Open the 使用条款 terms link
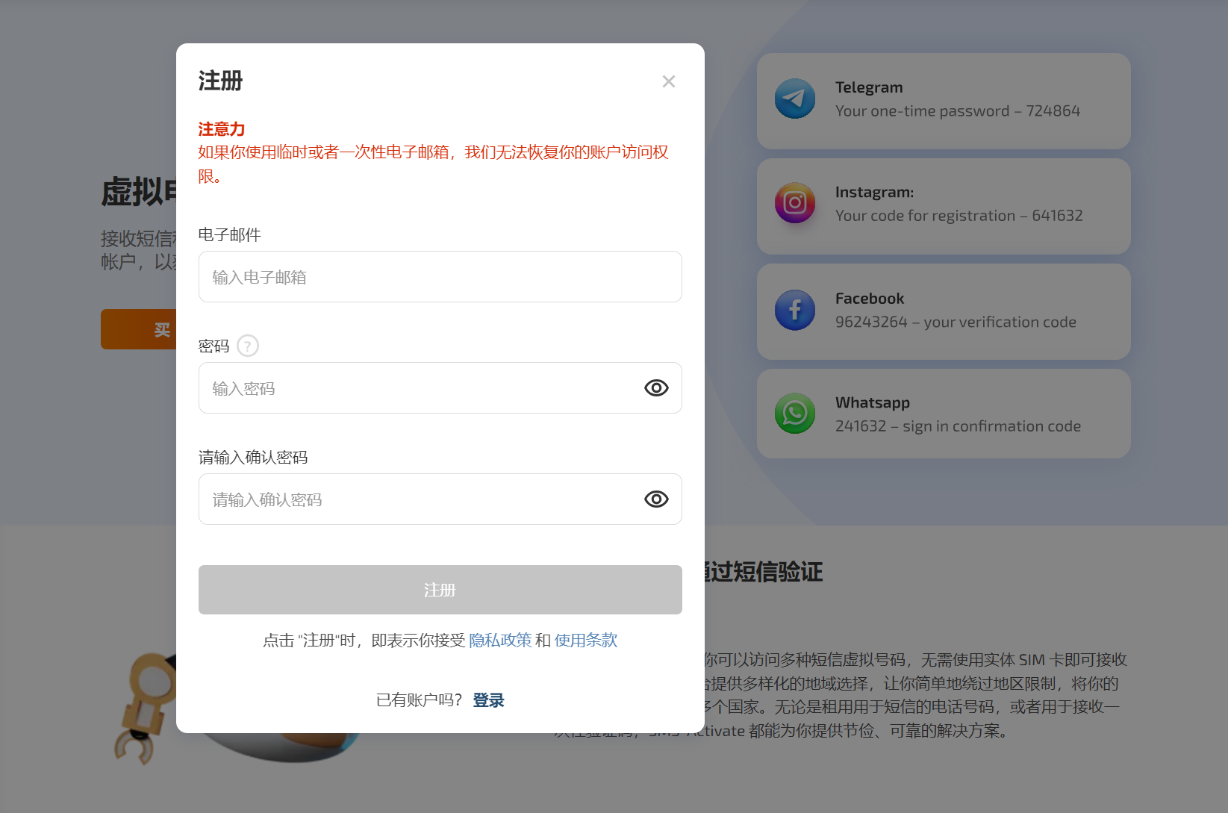Viewport: 1228px width, 813px height. pos(586,640)
